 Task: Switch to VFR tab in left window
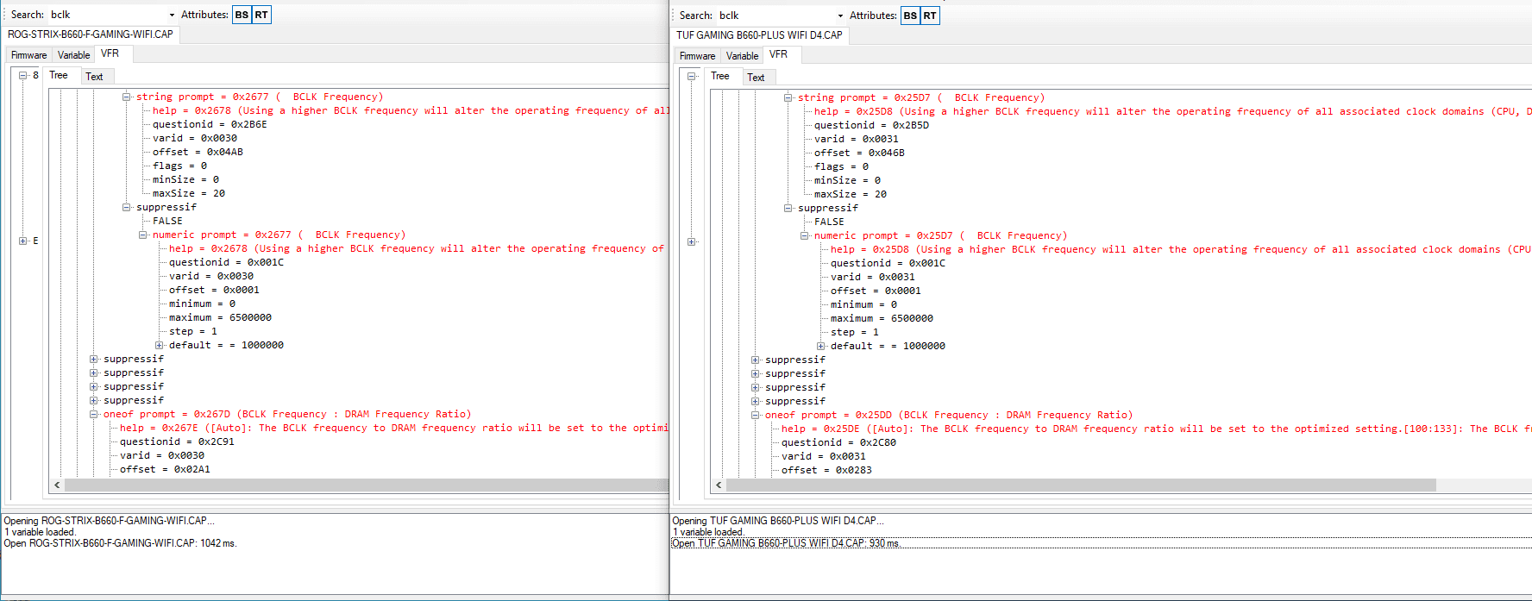pyautogui.click(x=110, y=53)
